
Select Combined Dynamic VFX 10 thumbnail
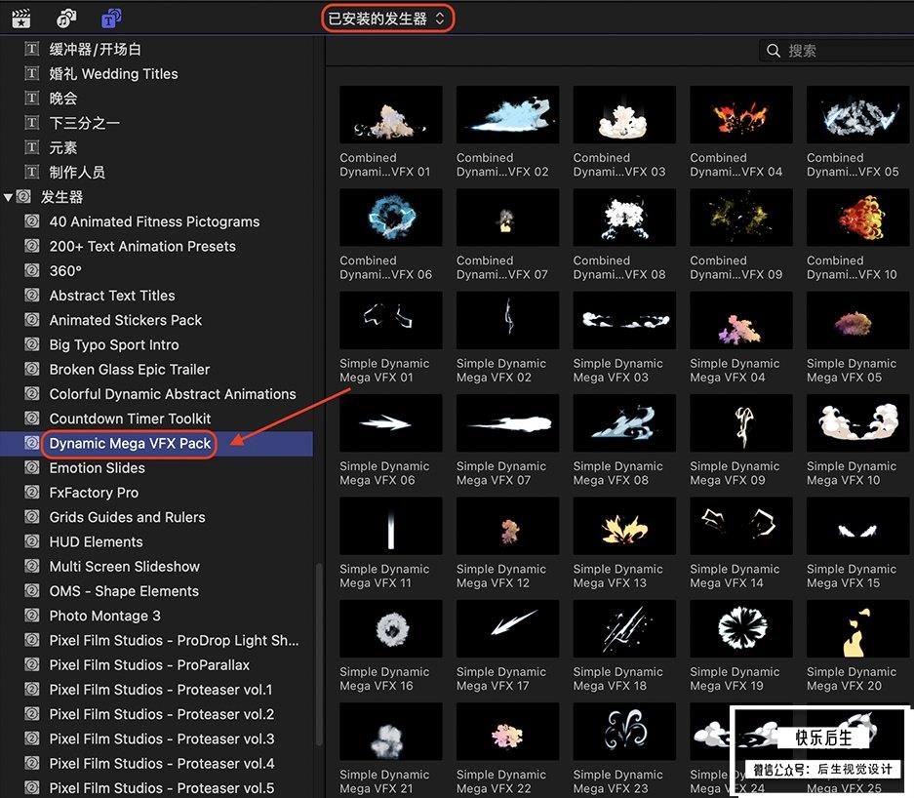pos(858,218)
